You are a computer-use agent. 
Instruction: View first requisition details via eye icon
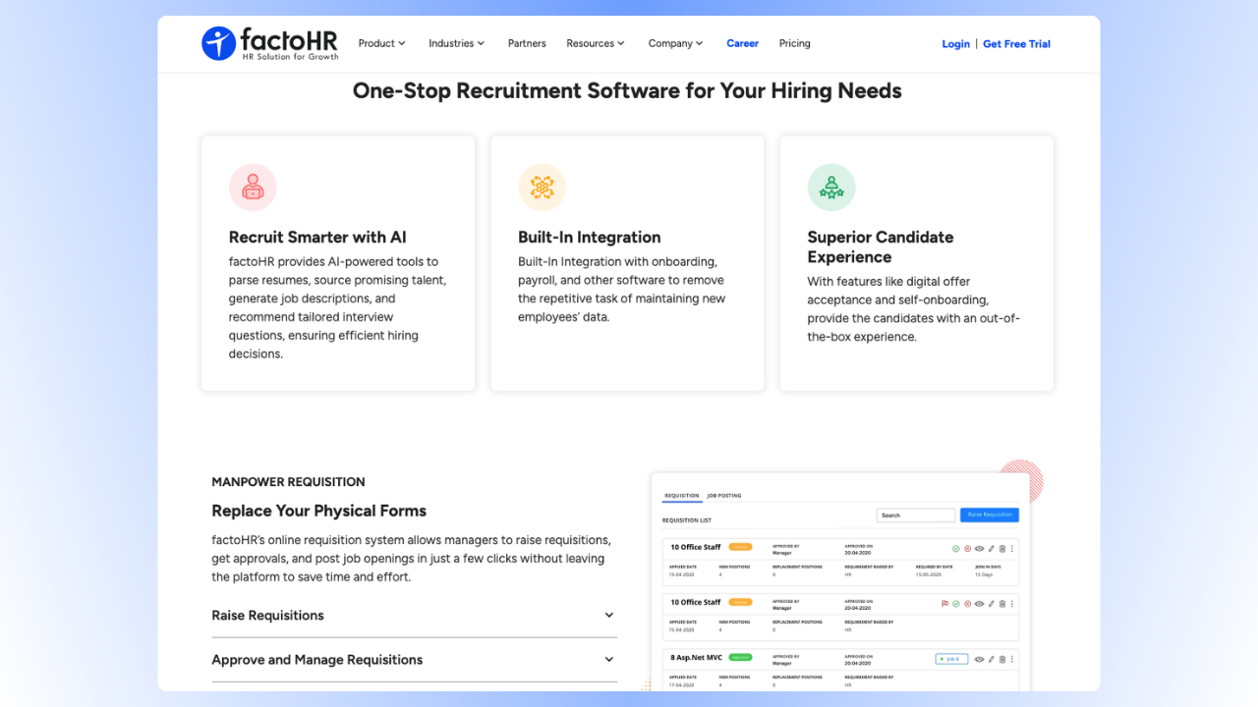pos(979,548)
